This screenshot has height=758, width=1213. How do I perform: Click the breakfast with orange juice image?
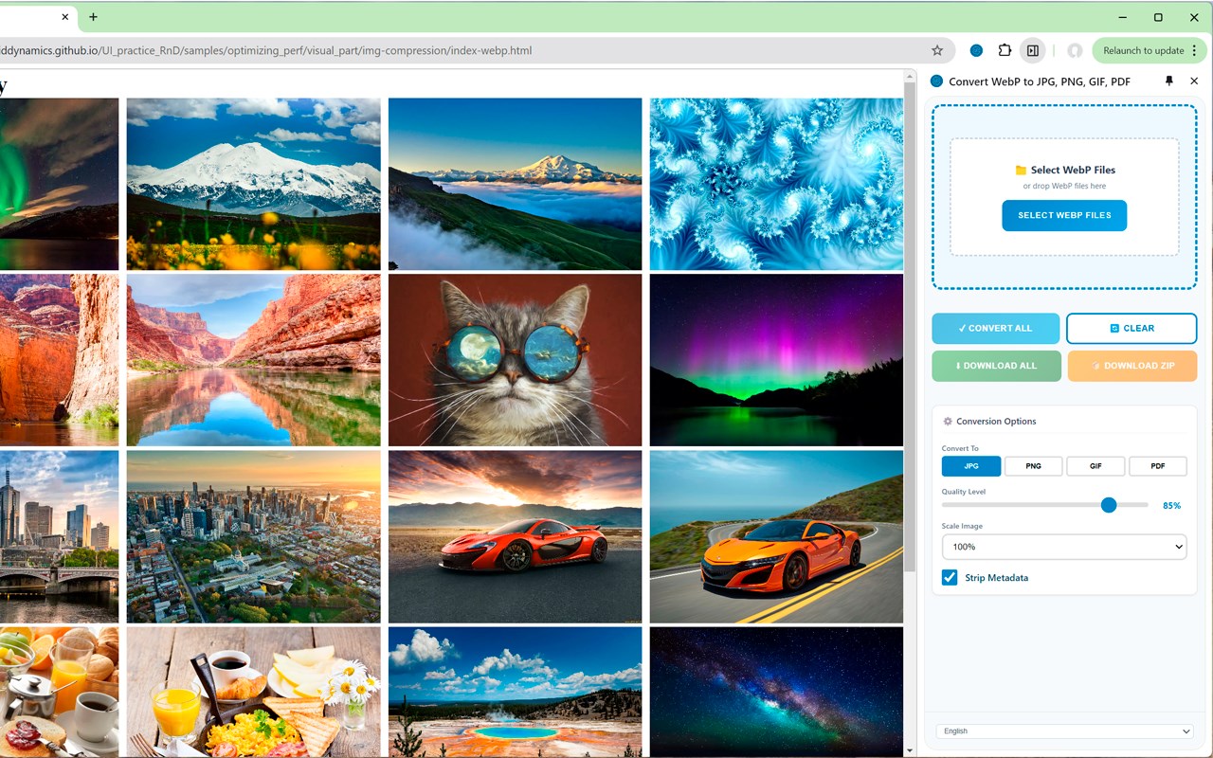pyautogui.click(x=253, y=692)
